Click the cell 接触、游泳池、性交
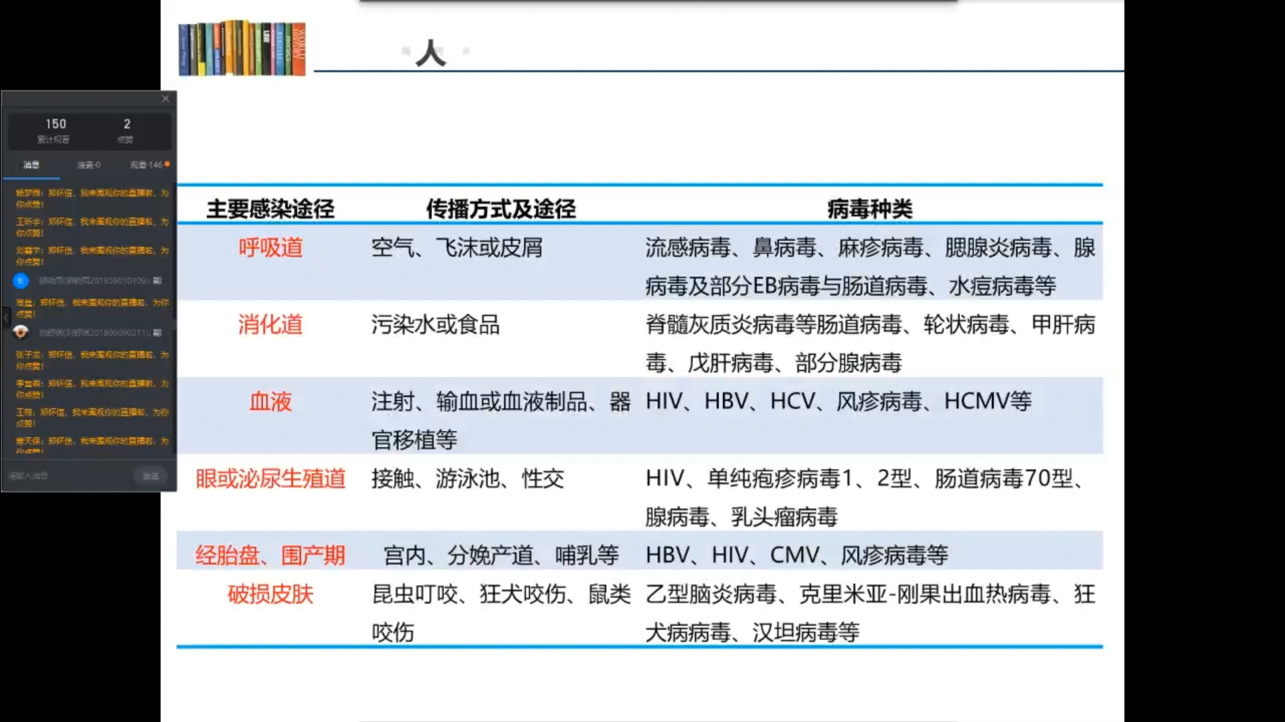This screenshot has width=1285, height=722. pos(468,479)
